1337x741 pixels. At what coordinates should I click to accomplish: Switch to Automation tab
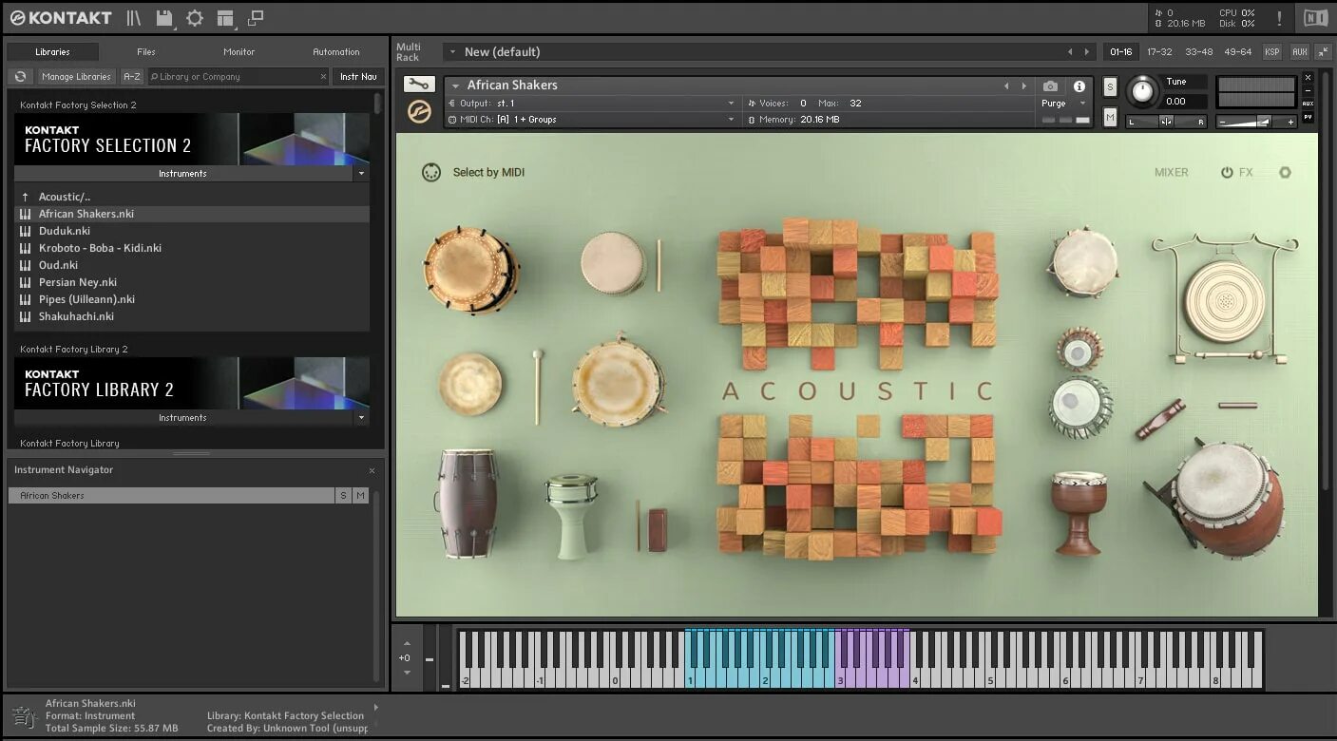coord(336,51)
